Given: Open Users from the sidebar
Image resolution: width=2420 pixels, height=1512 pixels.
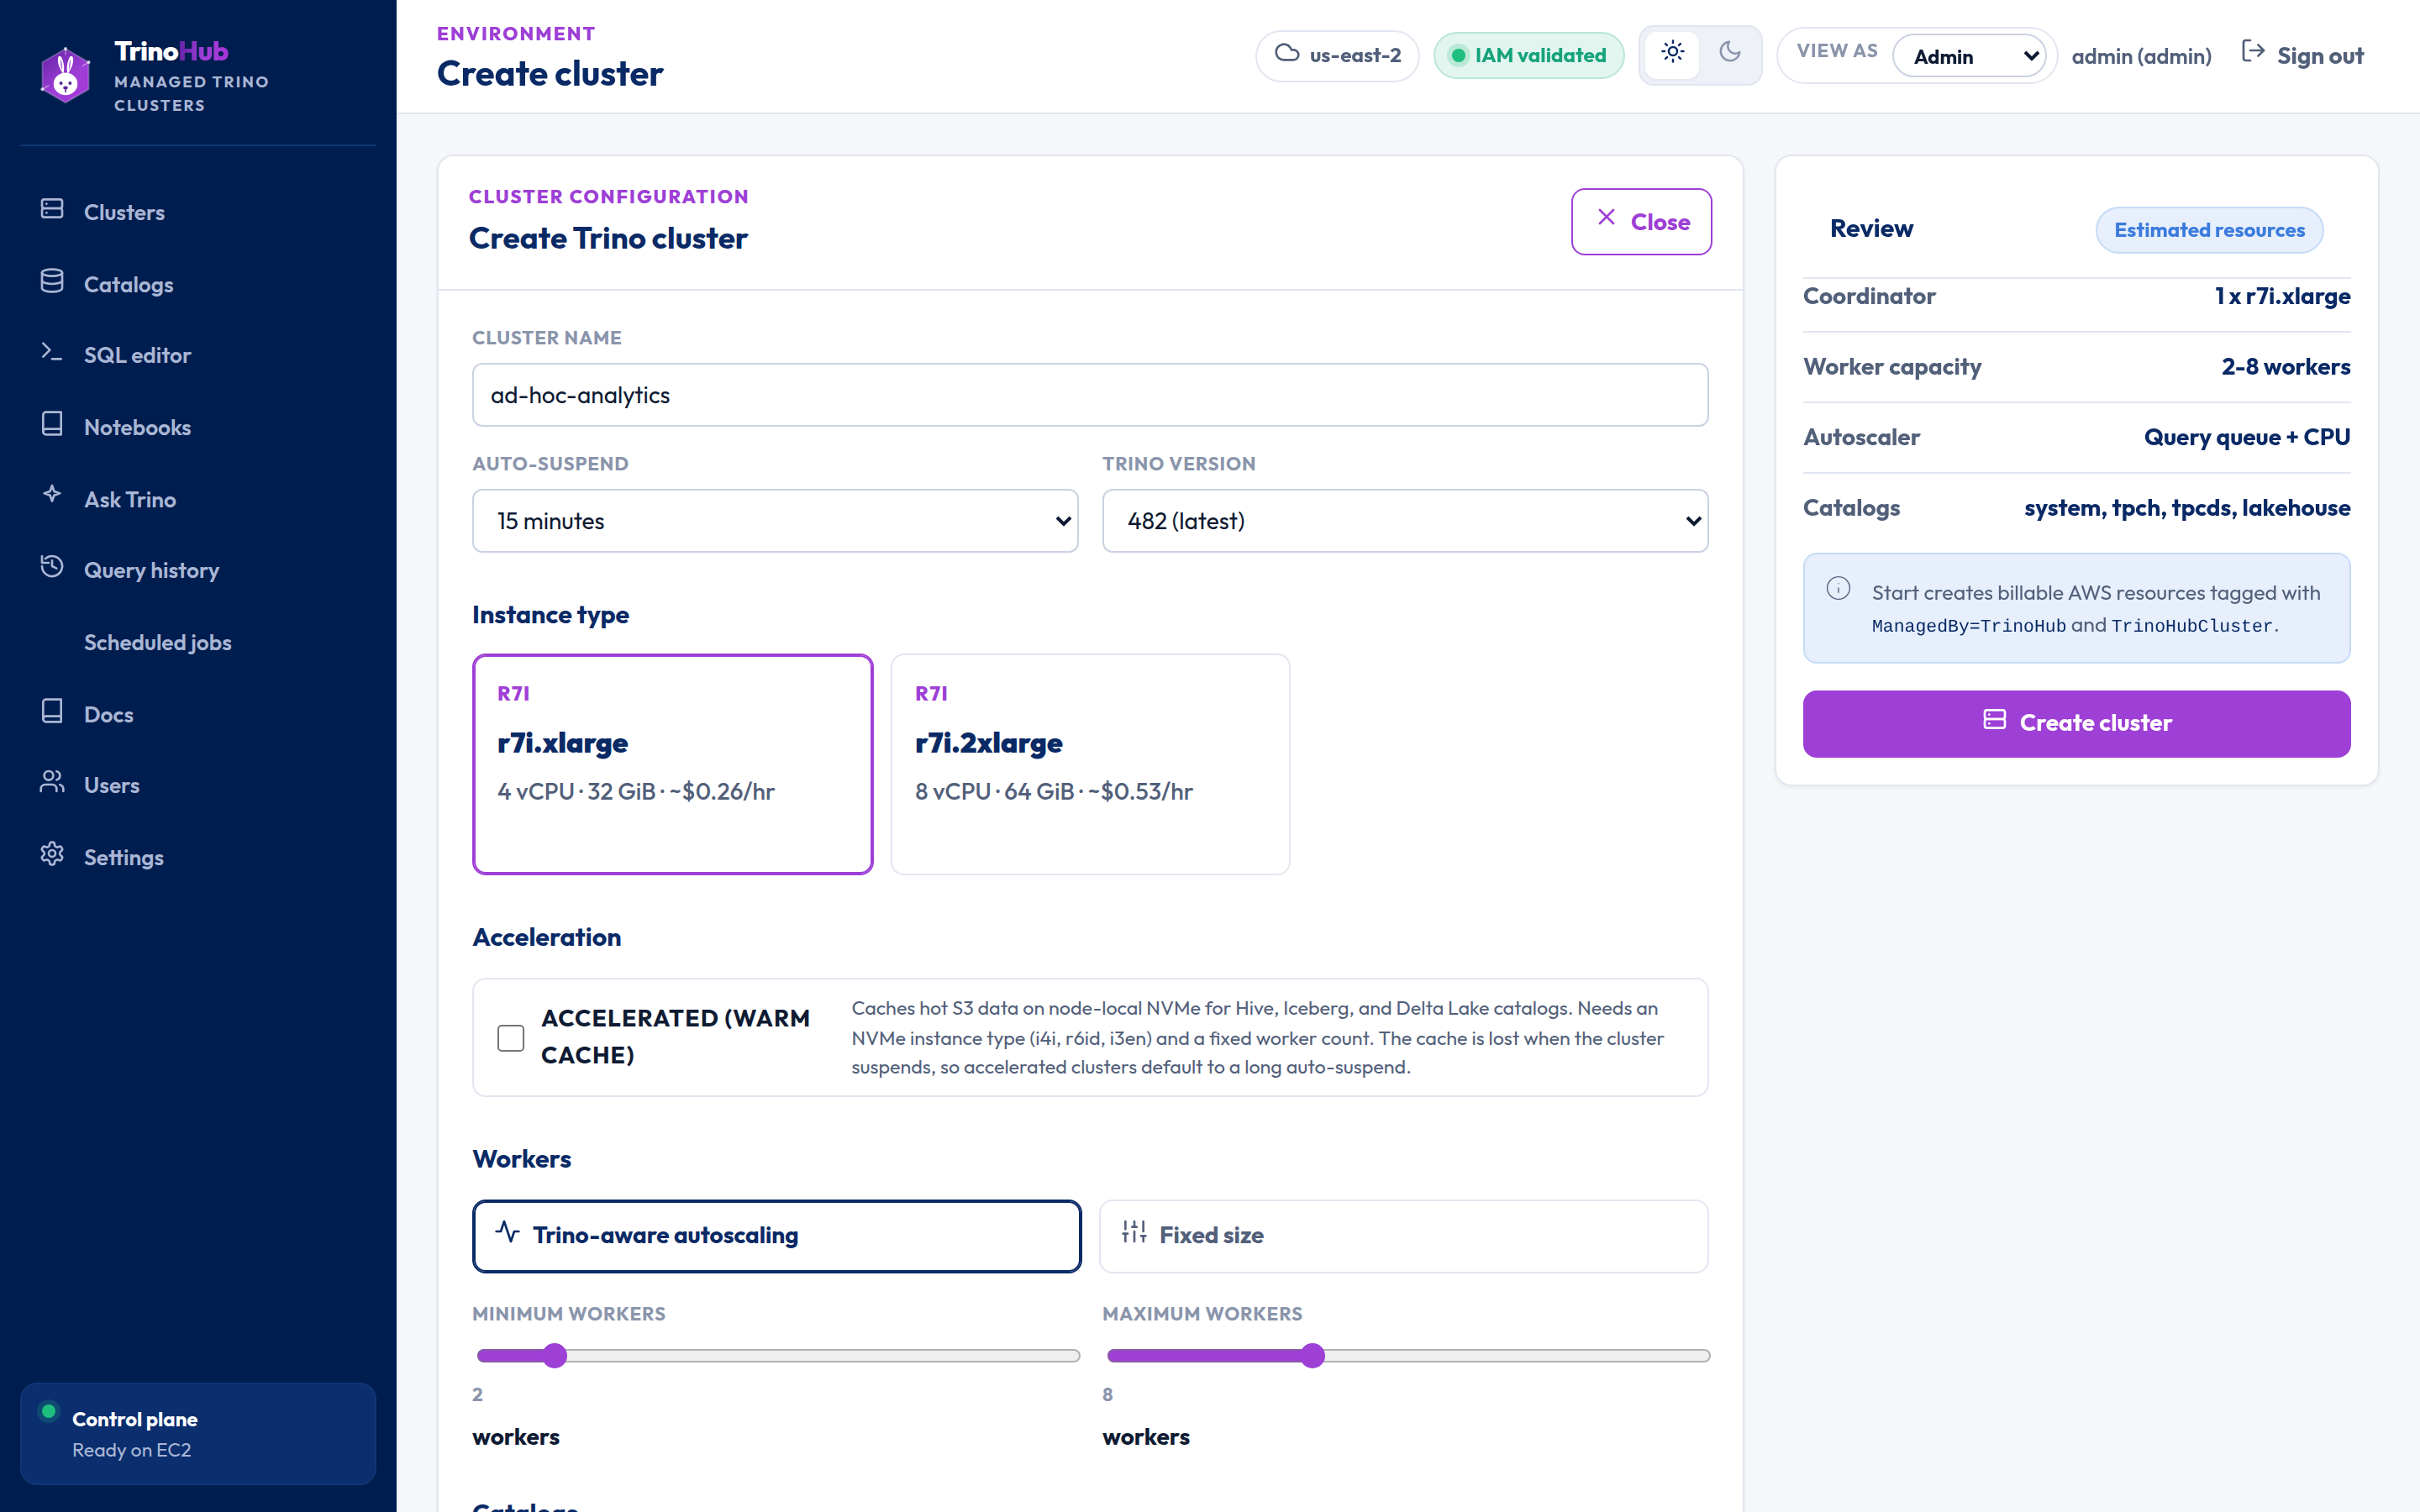Looking at the screenshot, I should (x=198, y=785).
